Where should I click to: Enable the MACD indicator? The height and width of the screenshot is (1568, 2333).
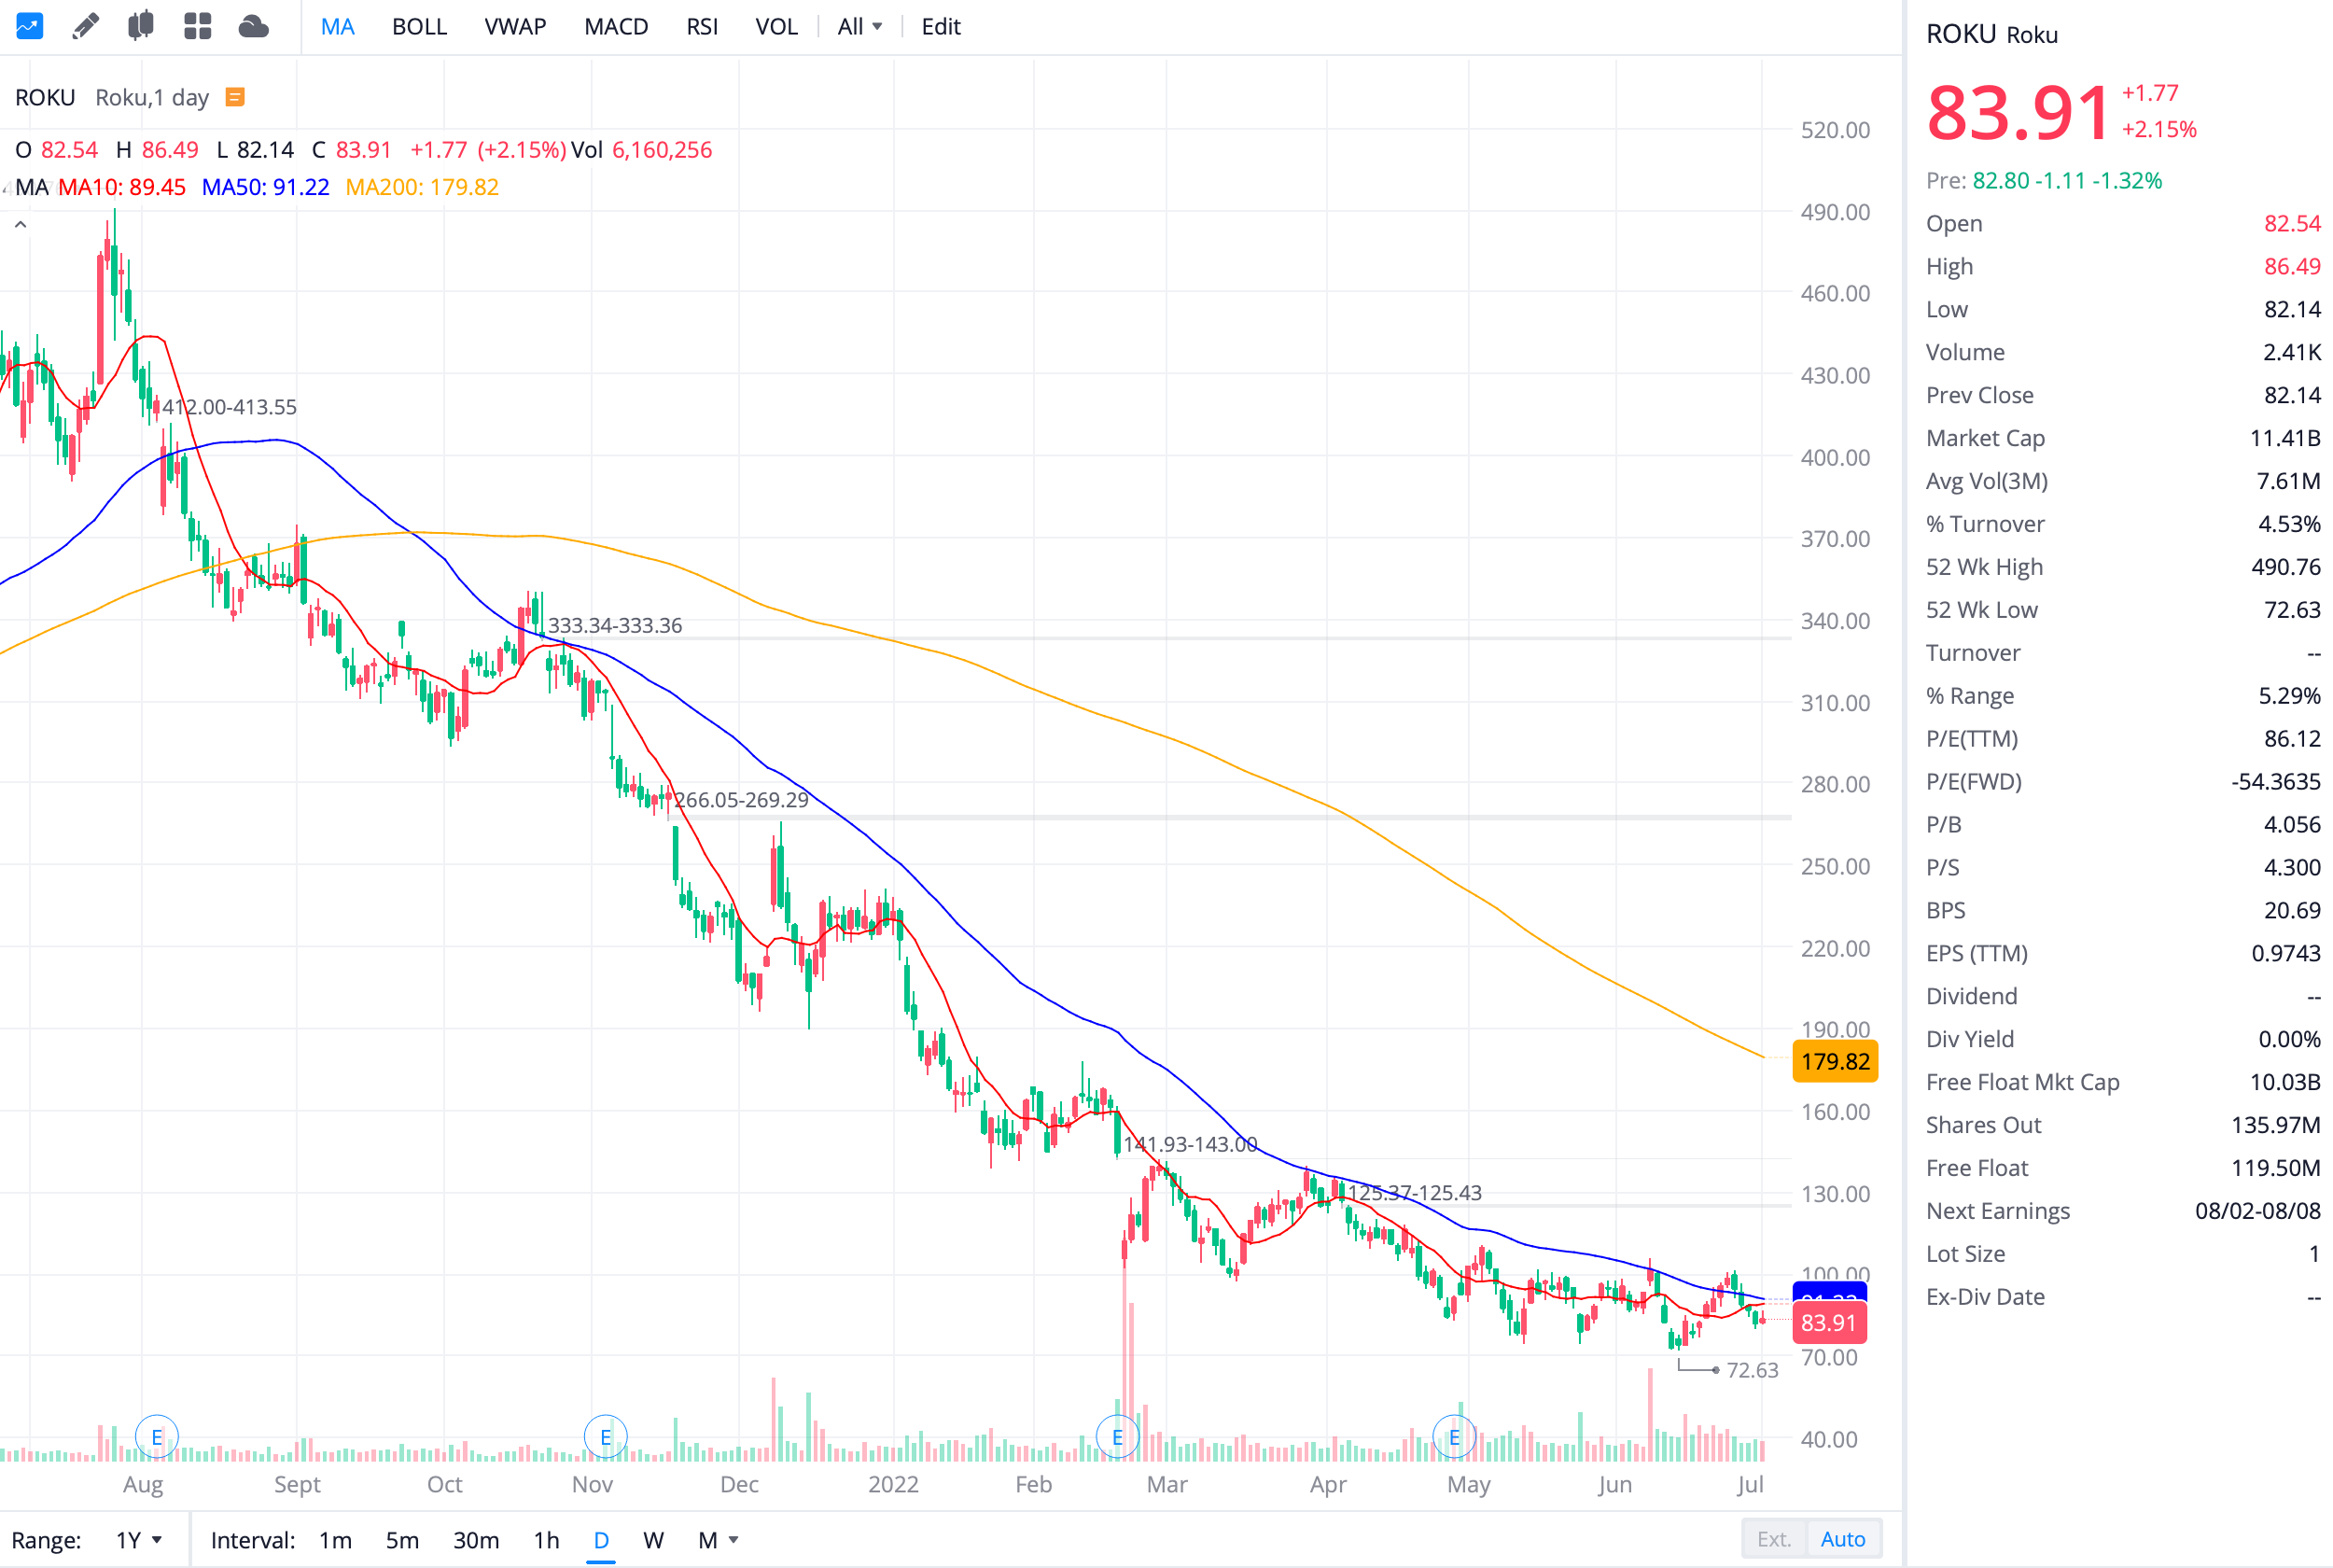(616, 27)
